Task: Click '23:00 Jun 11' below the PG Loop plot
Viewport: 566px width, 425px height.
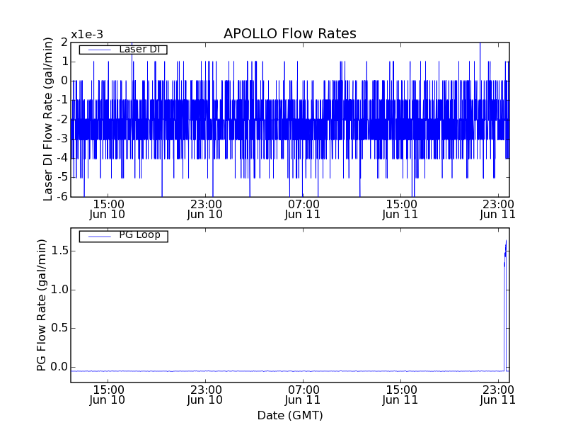Action: (x=498, y=395)
